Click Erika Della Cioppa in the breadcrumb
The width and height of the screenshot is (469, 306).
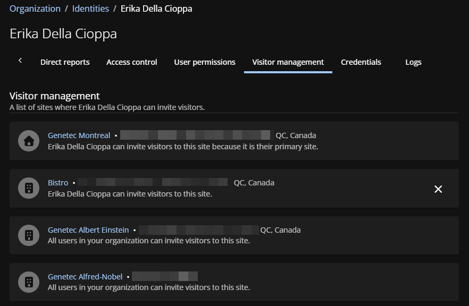[x=156, y=8]
